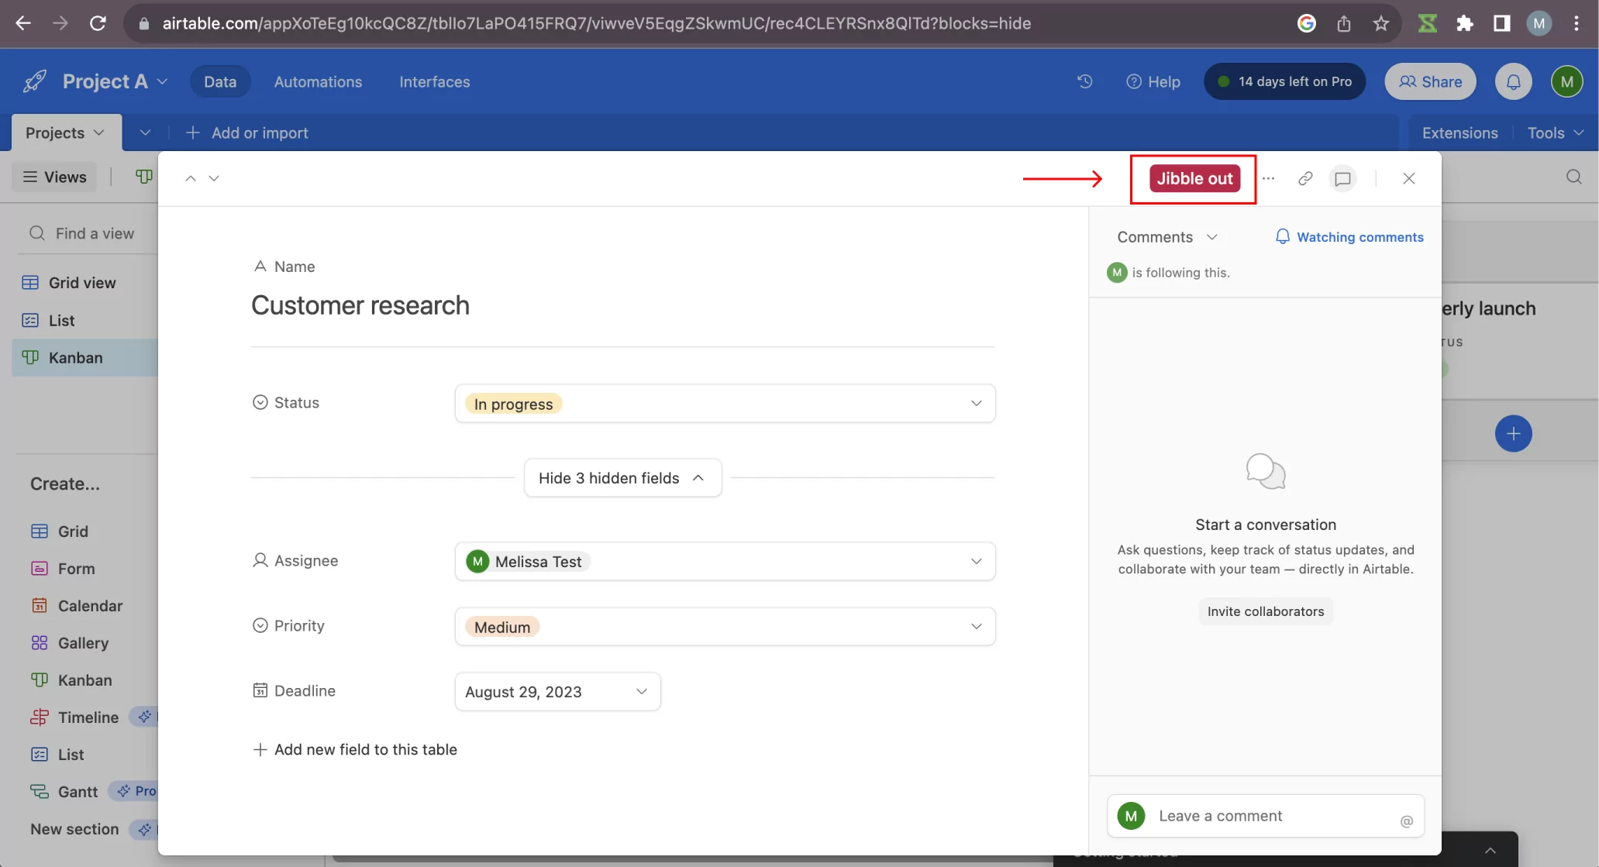Open the Priority Medium dropdown
1599x867 pixels.
[x=725, y=627]
